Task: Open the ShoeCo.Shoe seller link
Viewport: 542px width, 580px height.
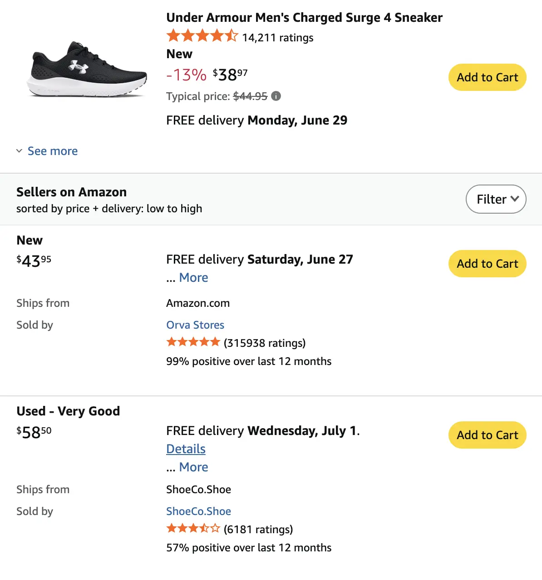Action: click(x=198, y=511)
